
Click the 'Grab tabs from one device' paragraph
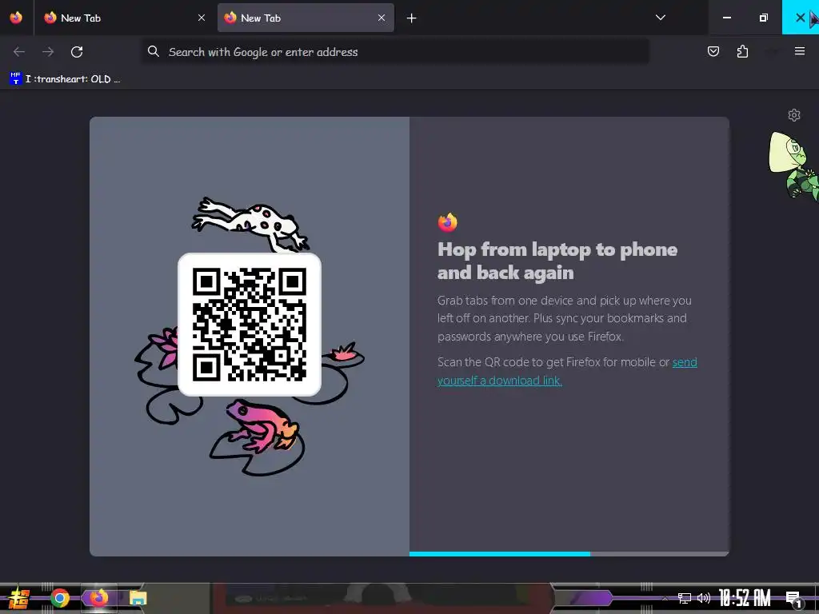click(x=565, y=318)
